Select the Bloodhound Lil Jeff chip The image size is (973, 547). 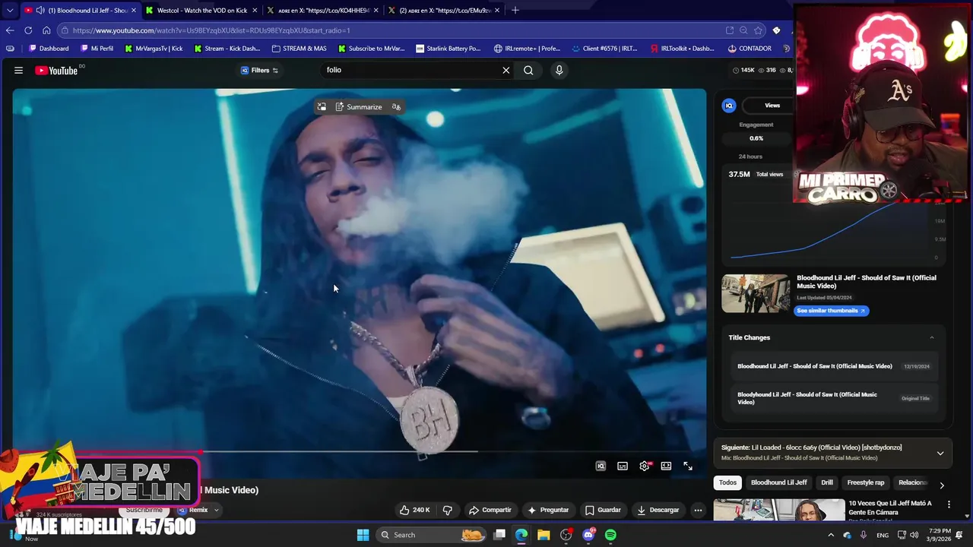(779, 482)
